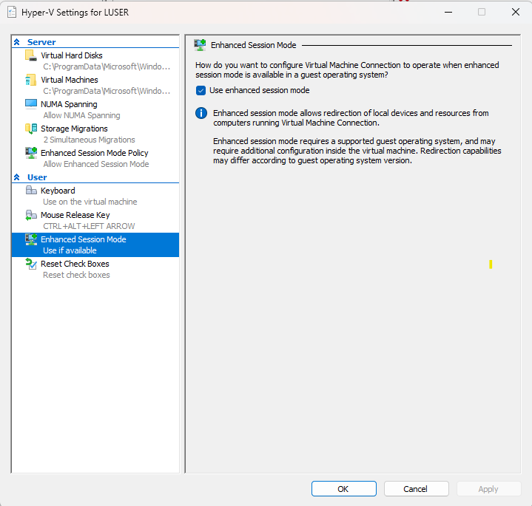Image resolution: width=532 pixels, height=506 pixels.
Task: Click the Virtual Machines path text
Action: click(x=107, y=91)
